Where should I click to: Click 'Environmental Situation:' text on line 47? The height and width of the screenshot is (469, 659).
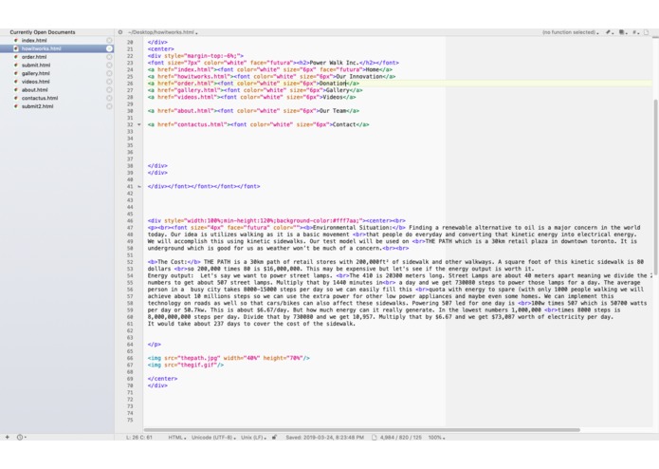tap(352, 228)
